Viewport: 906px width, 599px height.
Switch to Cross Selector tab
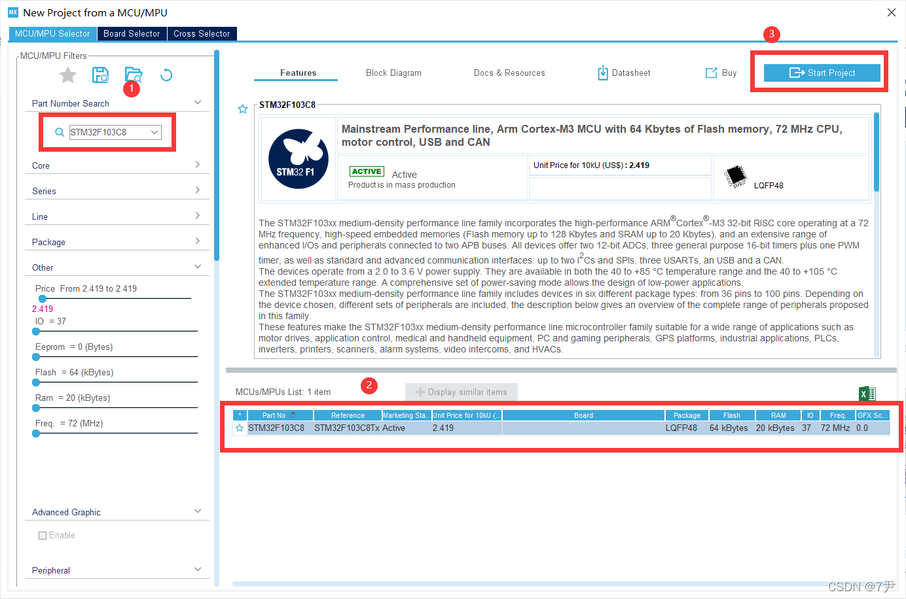[202, 34]
